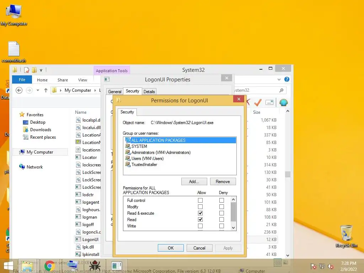
Task: Launch Google Chrome from taskbar
Action: [49, 266]
